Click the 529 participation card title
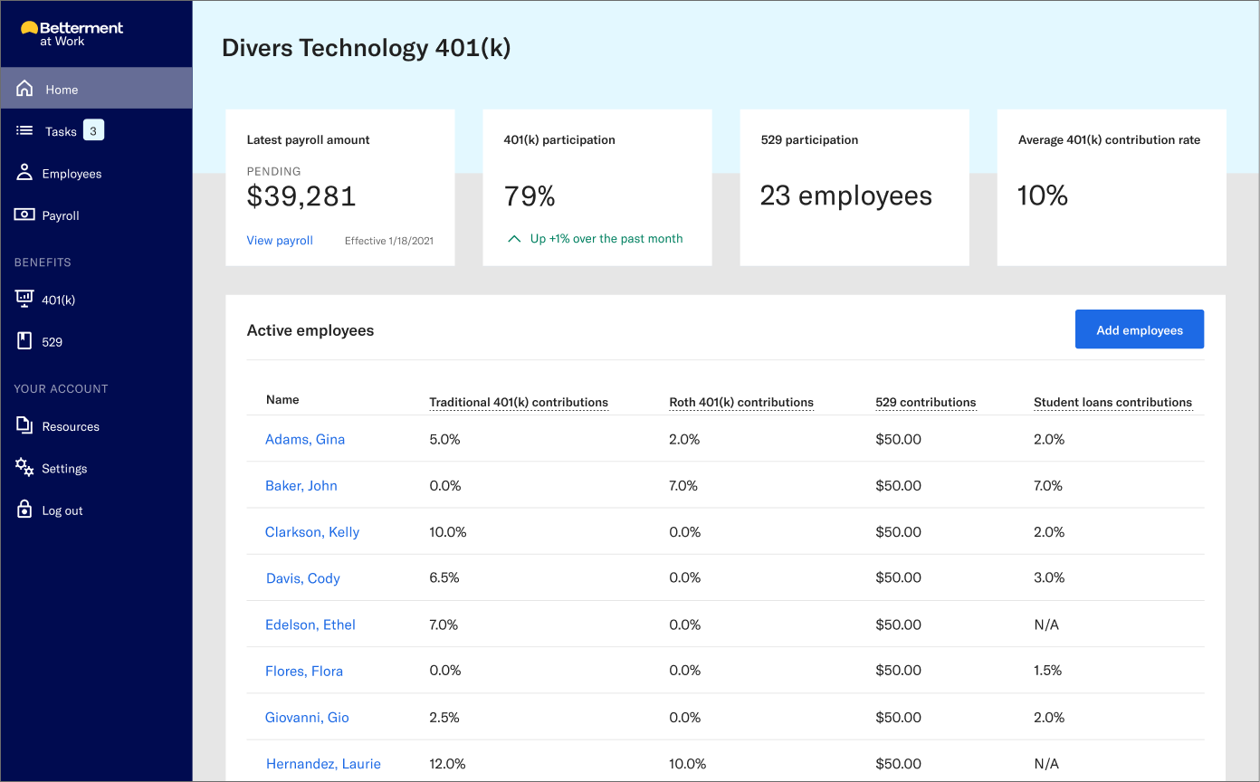Image resolution: width=1260 pixels, height=782 pixels. pyautogui.click(x=810, y=140)
